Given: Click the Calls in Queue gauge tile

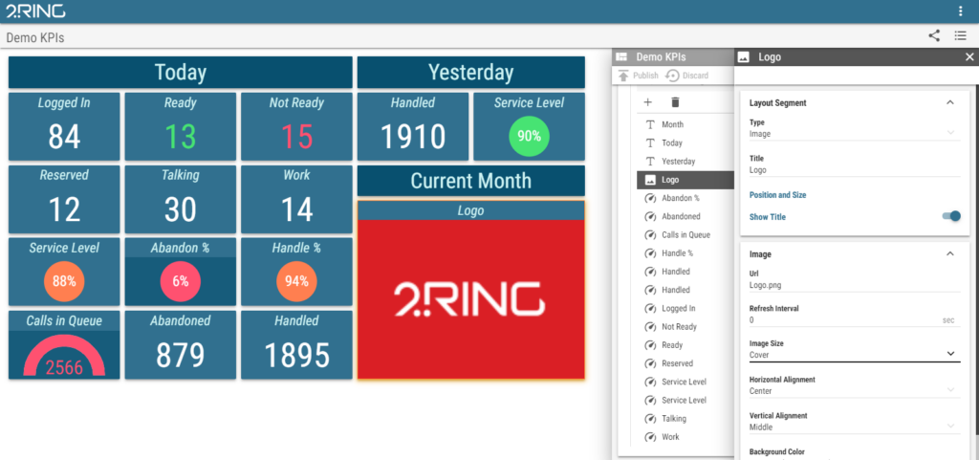Looking at the screenshot, I should [64, 344].
